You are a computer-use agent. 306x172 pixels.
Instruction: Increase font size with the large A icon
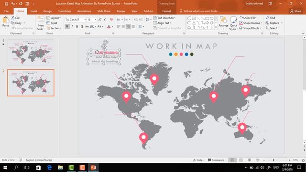[x=100, y=20]
